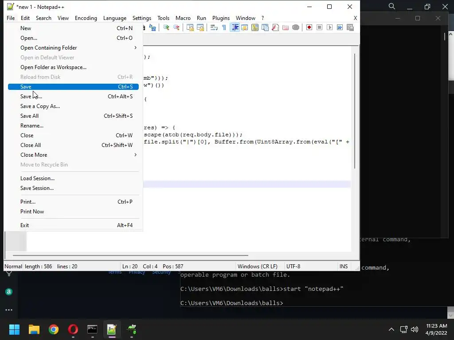Click the Replace toolbar icon

pos(153,27)
